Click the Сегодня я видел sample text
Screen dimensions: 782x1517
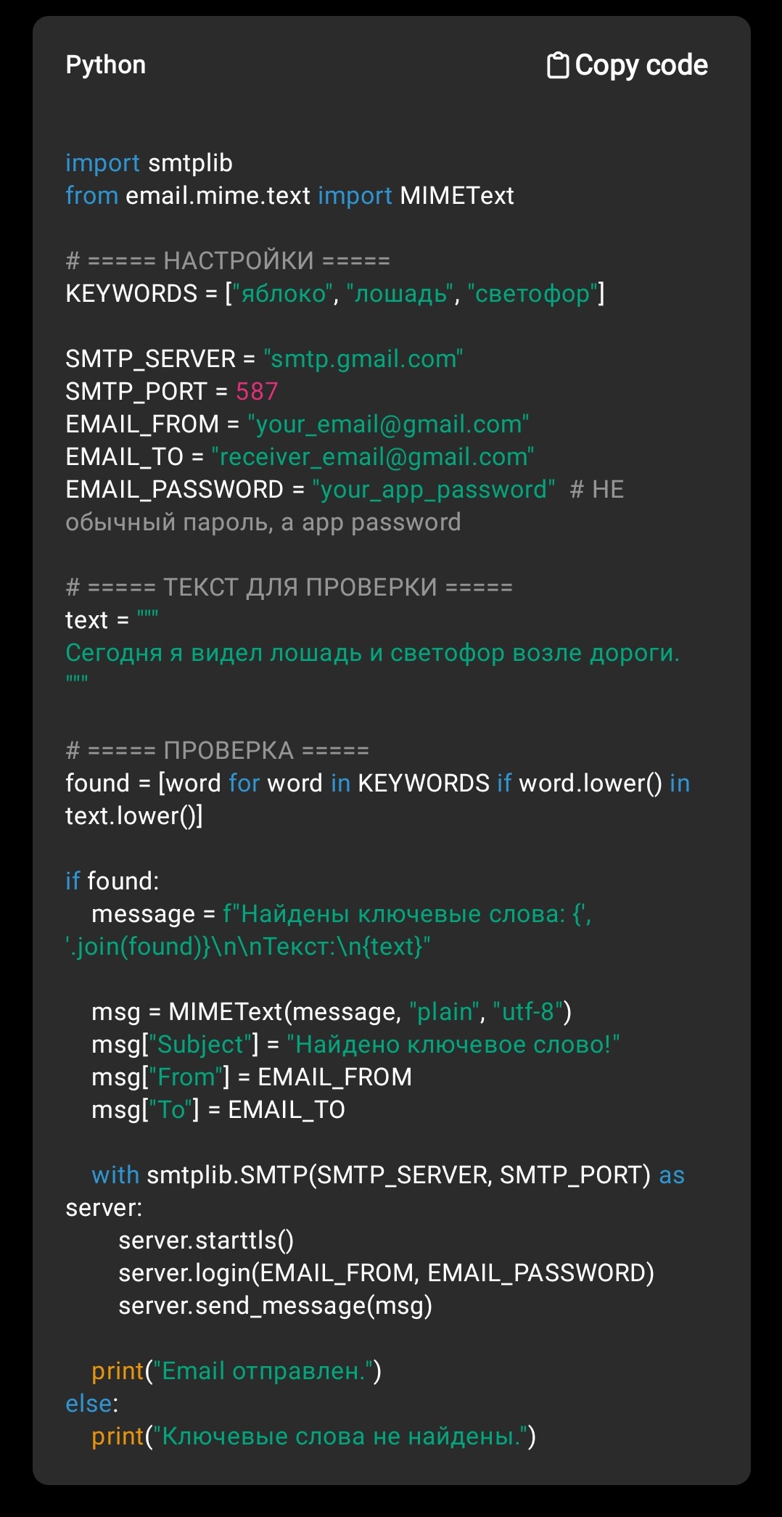(373, 653)
